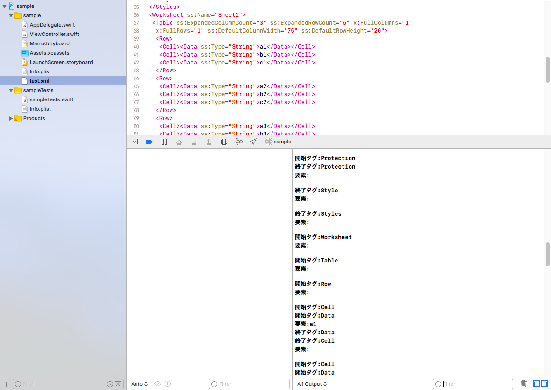Click the console Filter field

(472, 383)
